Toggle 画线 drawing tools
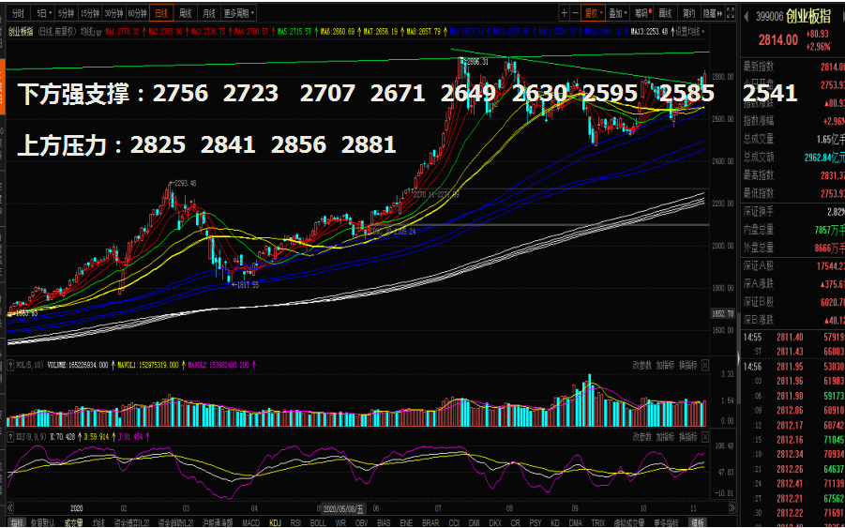 pyautogui.click(x=666, y=13)
